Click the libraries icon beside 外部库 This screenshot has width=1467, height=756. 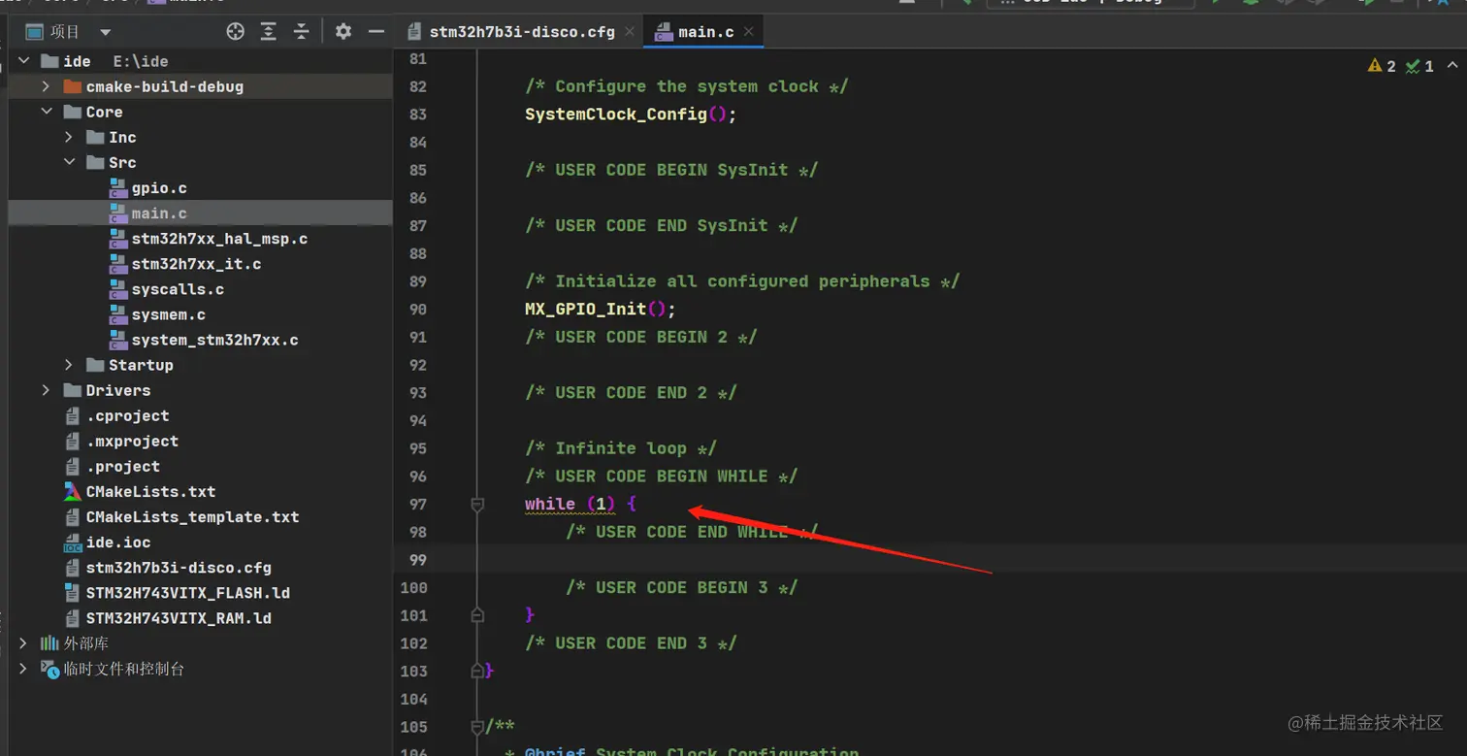point(49,643)
